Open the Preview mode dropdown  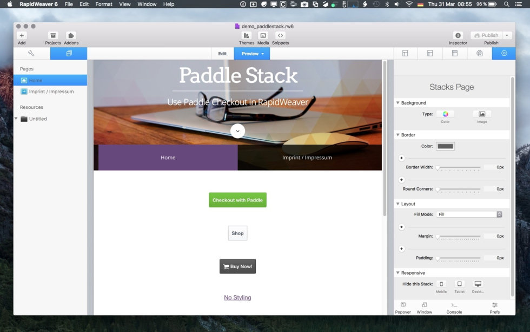(252, 54)
